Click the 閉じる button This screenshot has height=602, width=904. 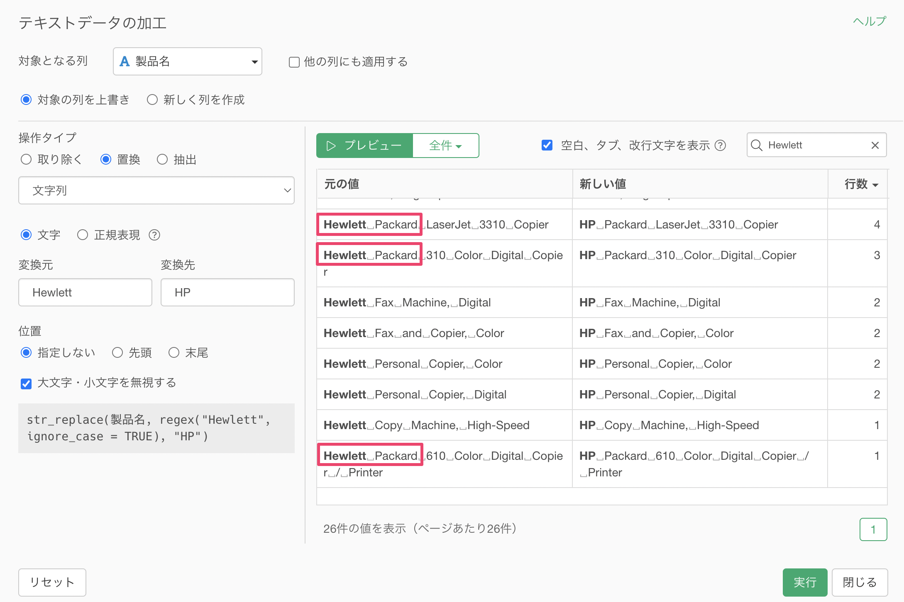860,583
